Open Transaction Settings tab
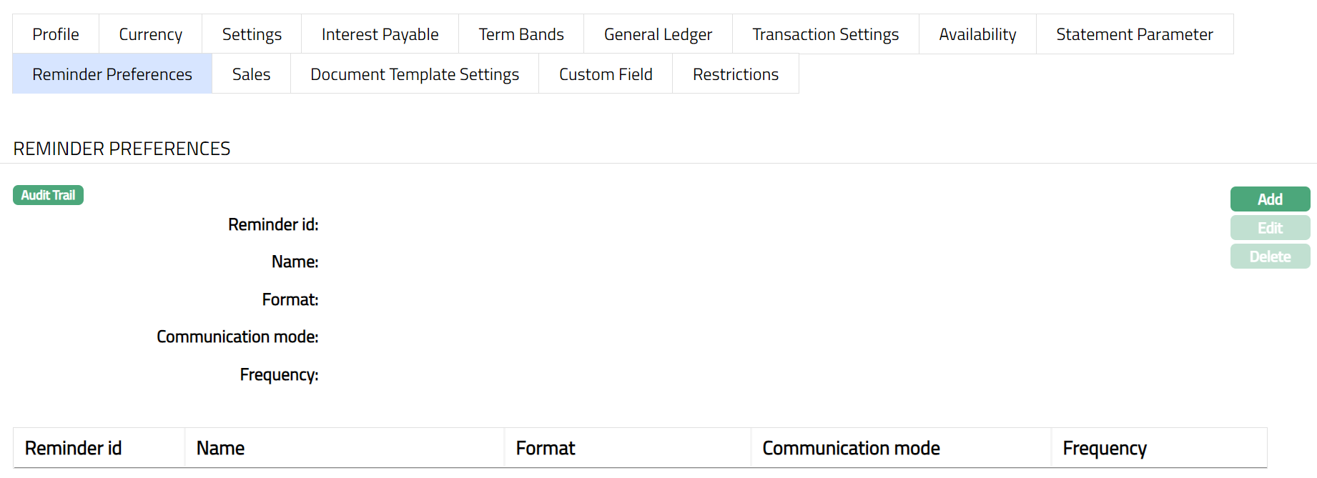 [825, 34]
